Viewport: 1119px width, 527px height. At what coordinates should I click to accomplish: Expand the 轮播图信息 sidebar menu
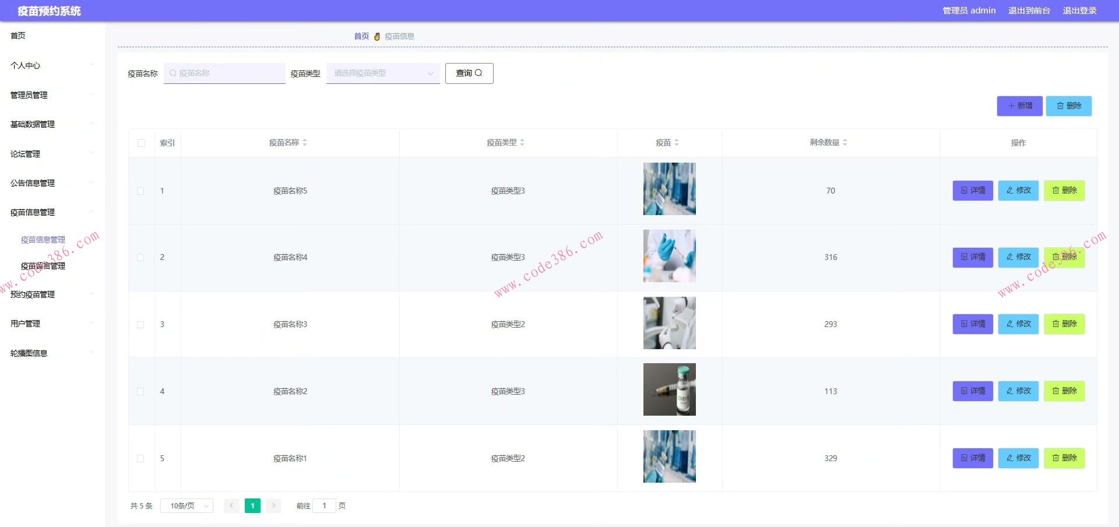point(52,353)
